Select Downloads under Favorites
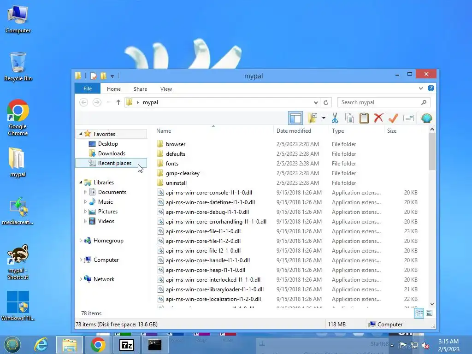 (112, 153)
